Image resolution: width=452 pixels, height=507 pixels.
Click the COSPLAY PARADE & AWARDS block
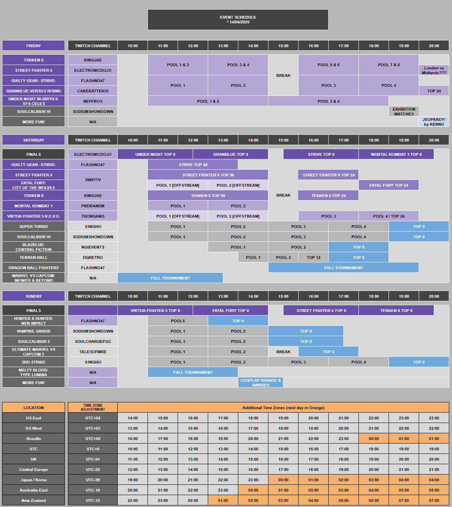260,383
